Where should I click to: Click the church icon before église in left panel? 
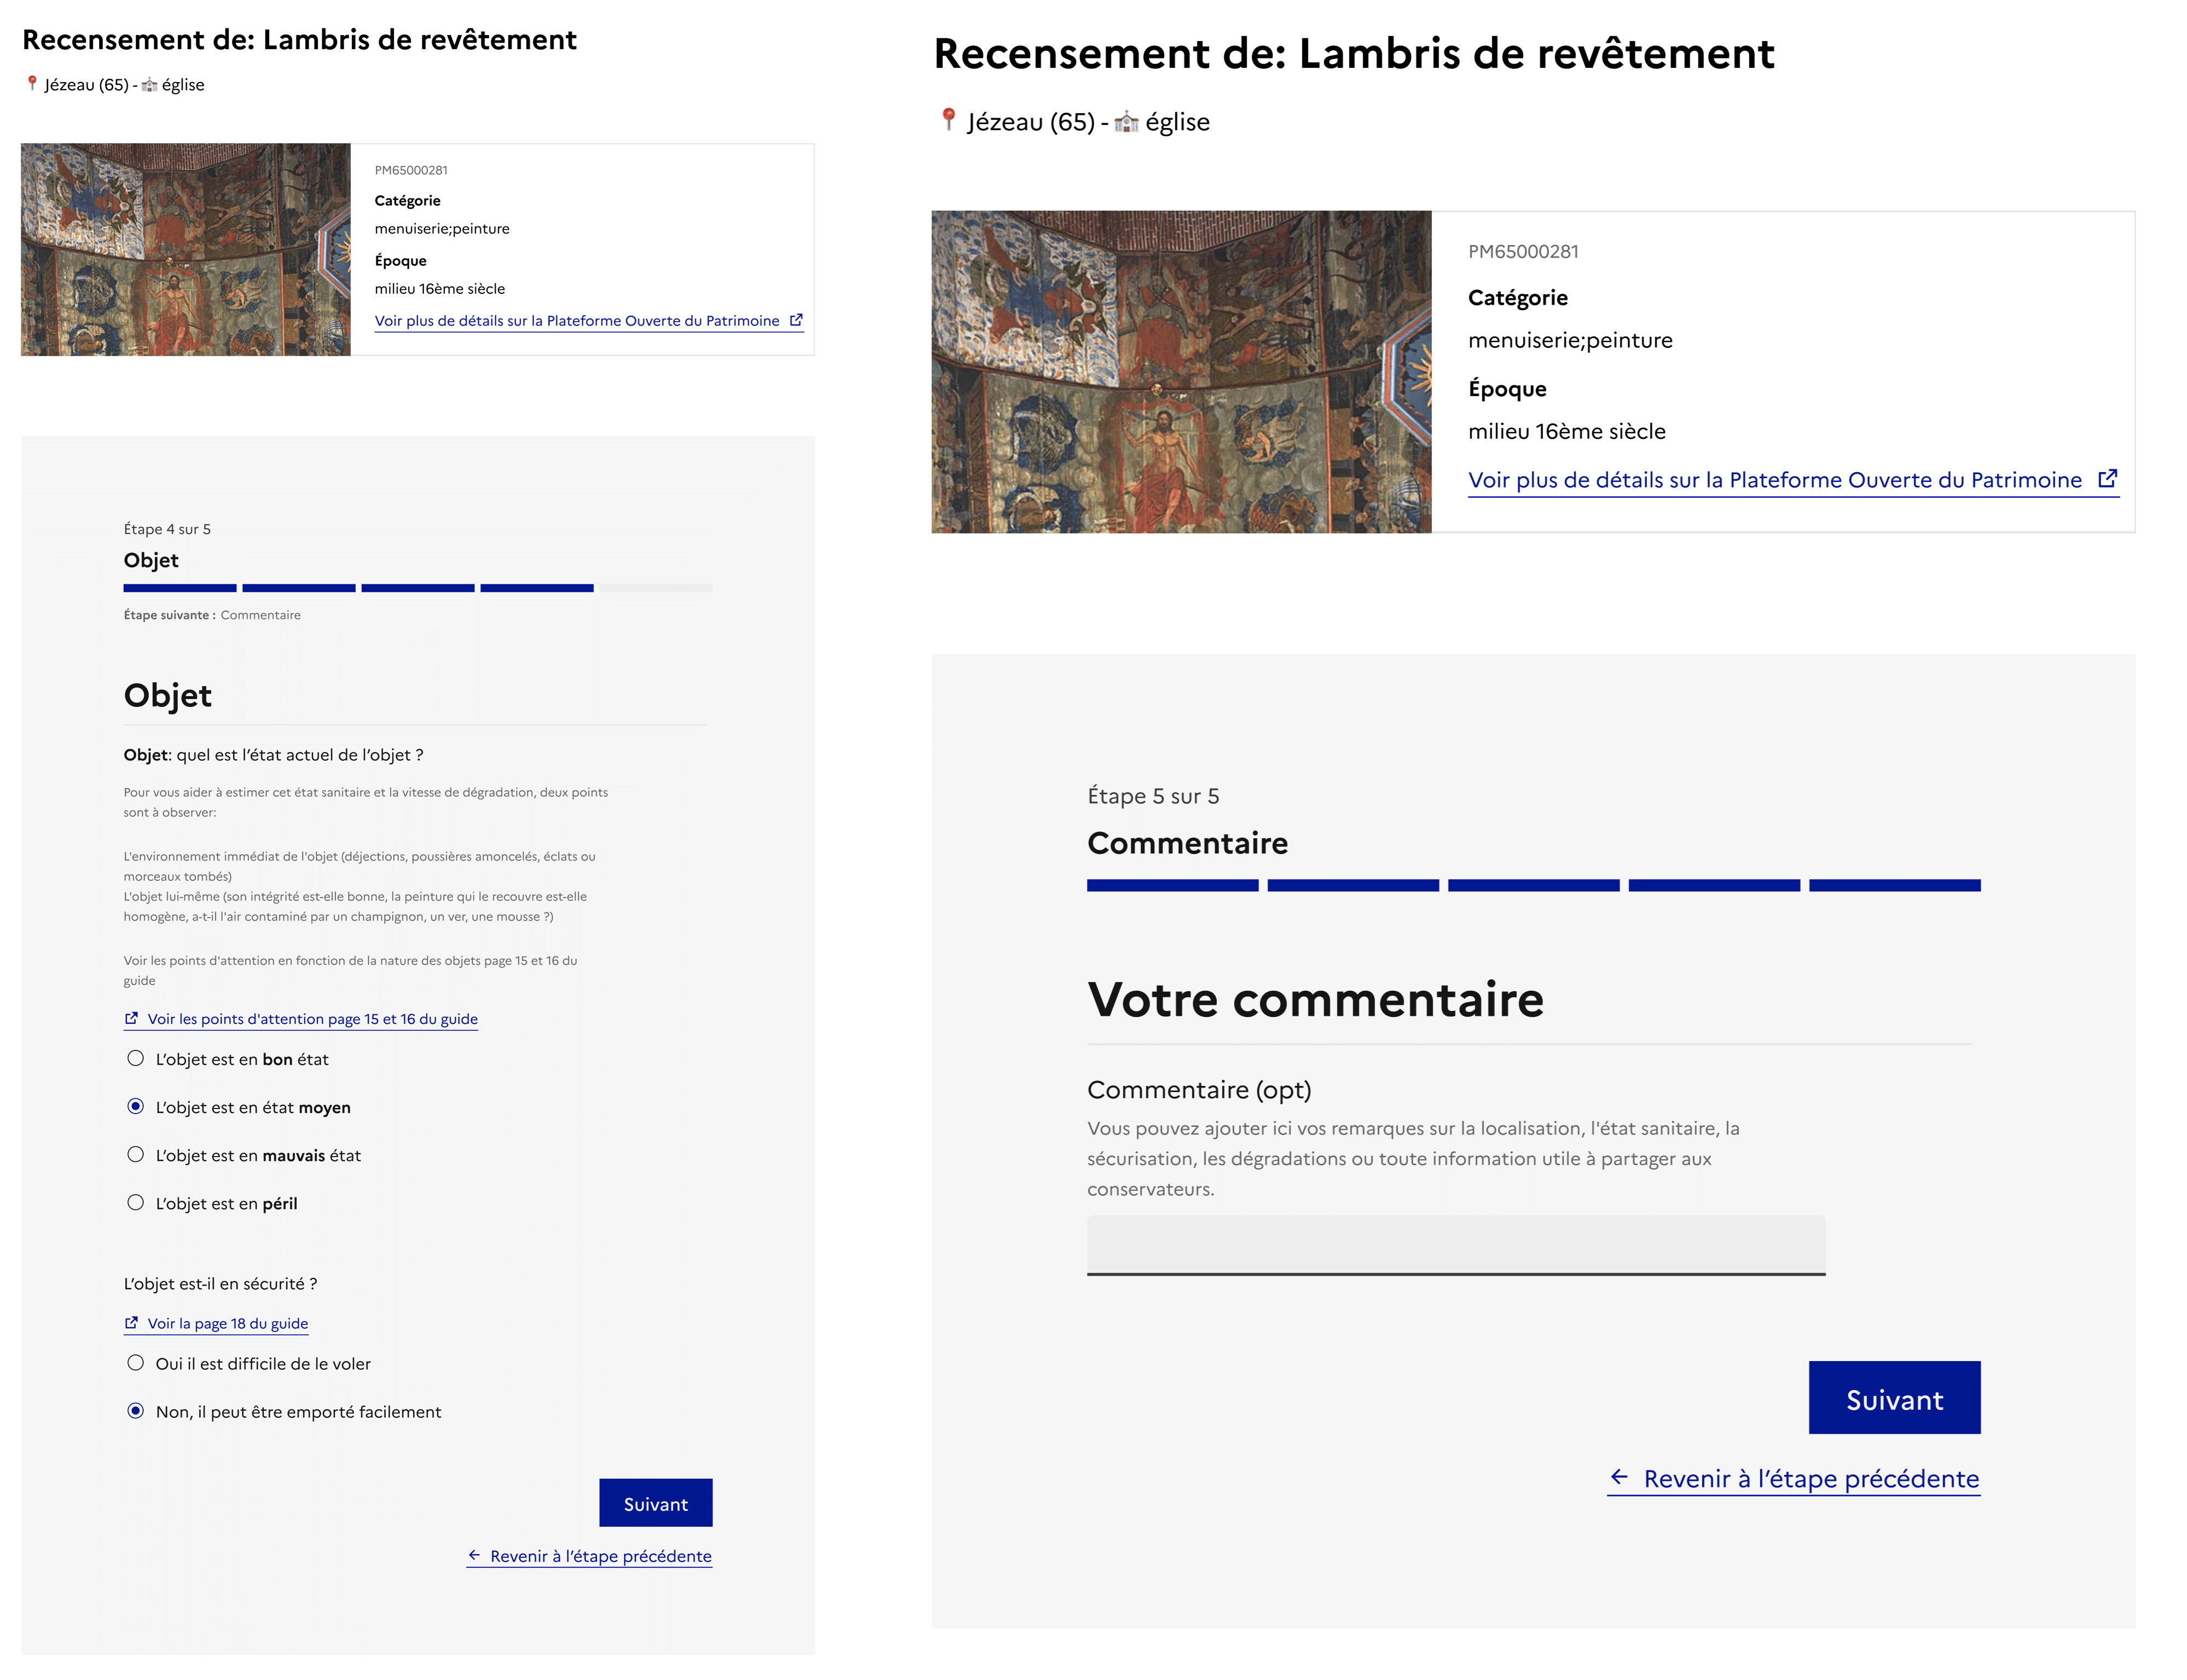point(149,85)
